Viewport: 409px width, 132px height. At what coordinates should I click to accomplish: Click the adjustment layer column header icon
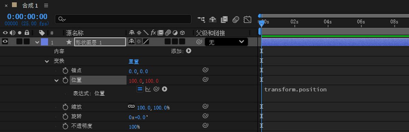pos(175,33)
